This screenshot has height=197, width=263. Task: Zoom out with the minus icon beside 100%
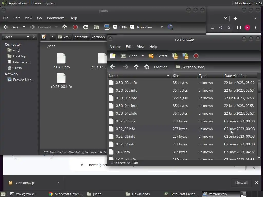pos(115,27)
